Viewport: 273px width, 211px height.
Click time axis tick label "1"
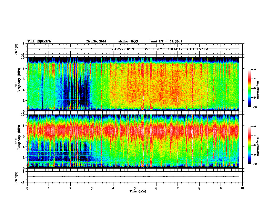[49, 188]
